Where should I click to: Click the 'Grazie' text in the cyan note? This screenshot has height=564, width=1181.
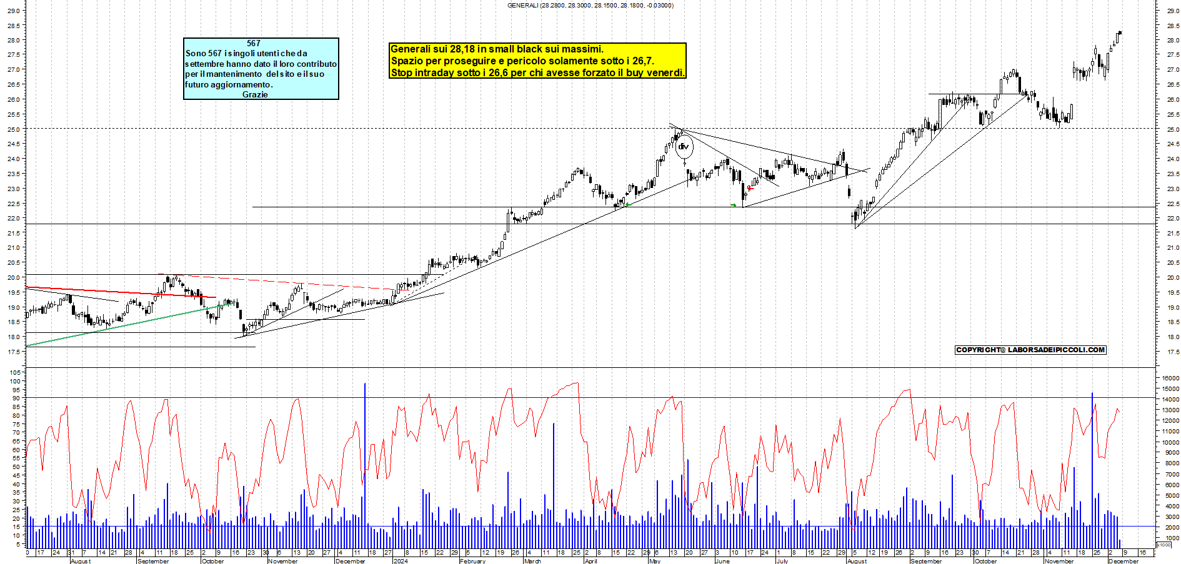click(x=255, y=94)
